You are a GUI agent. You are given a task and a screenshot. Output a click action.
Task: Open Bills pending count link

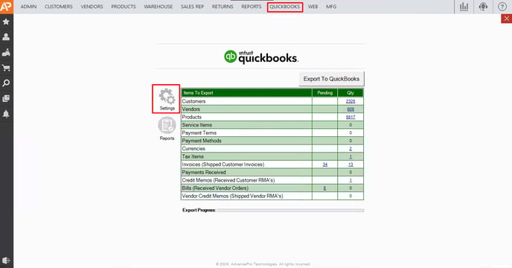coord(324,188)
